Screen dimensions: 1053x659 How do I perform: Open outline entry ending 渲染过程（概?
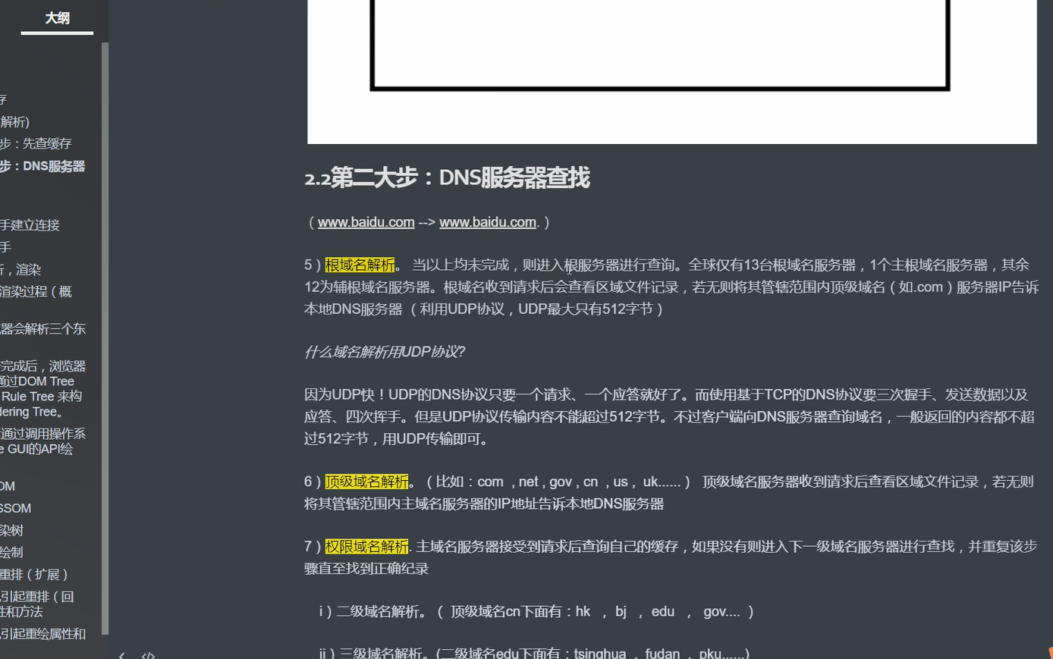click(36, 291)
